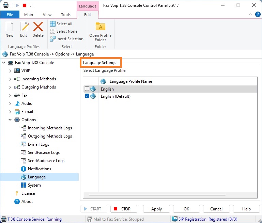The image size is (262, 223).
Task: Click the Cancel button
Action: (216, 209)
